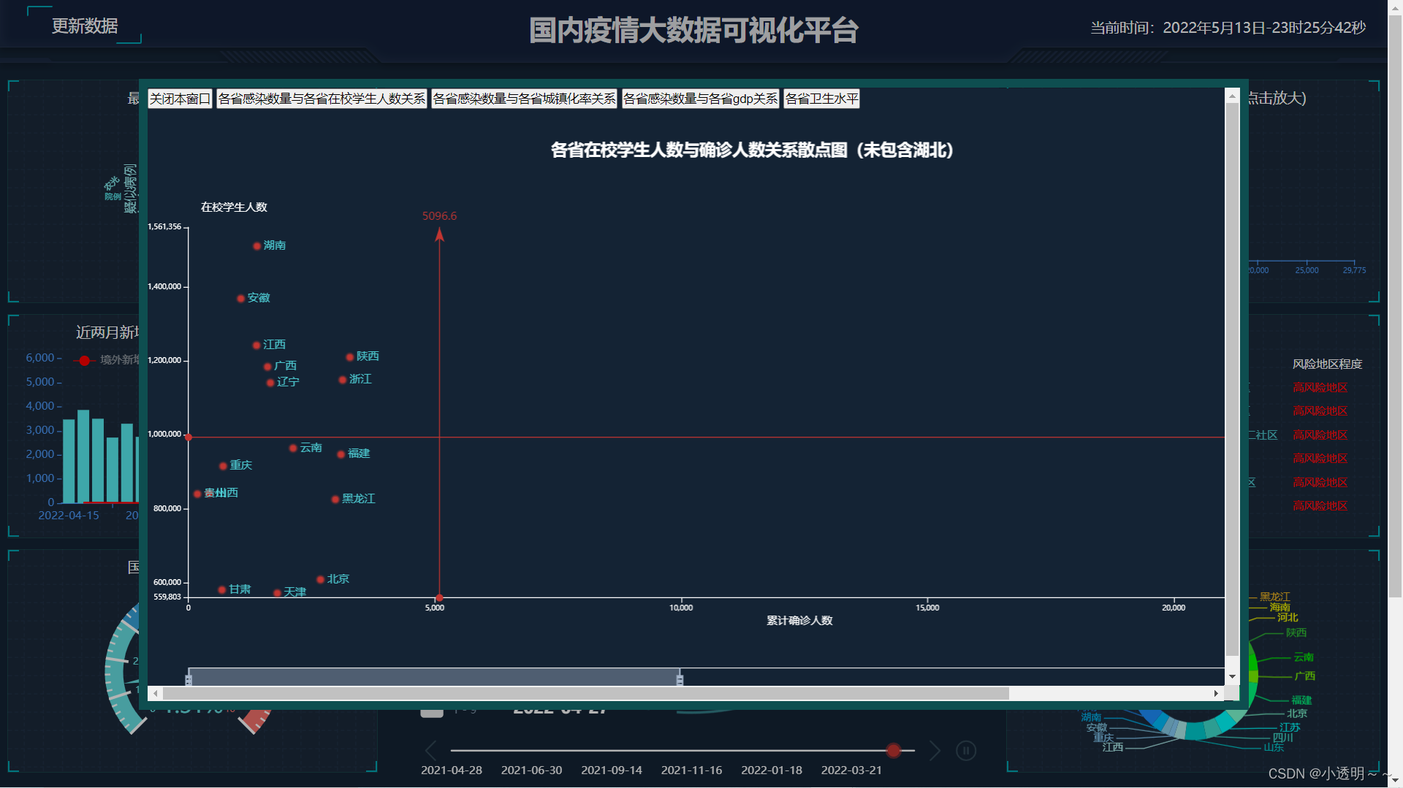Viewport: 1403px width, 788px height.
Task: Select timeline date 2022-03-21
Action: [x=851, y=770]
